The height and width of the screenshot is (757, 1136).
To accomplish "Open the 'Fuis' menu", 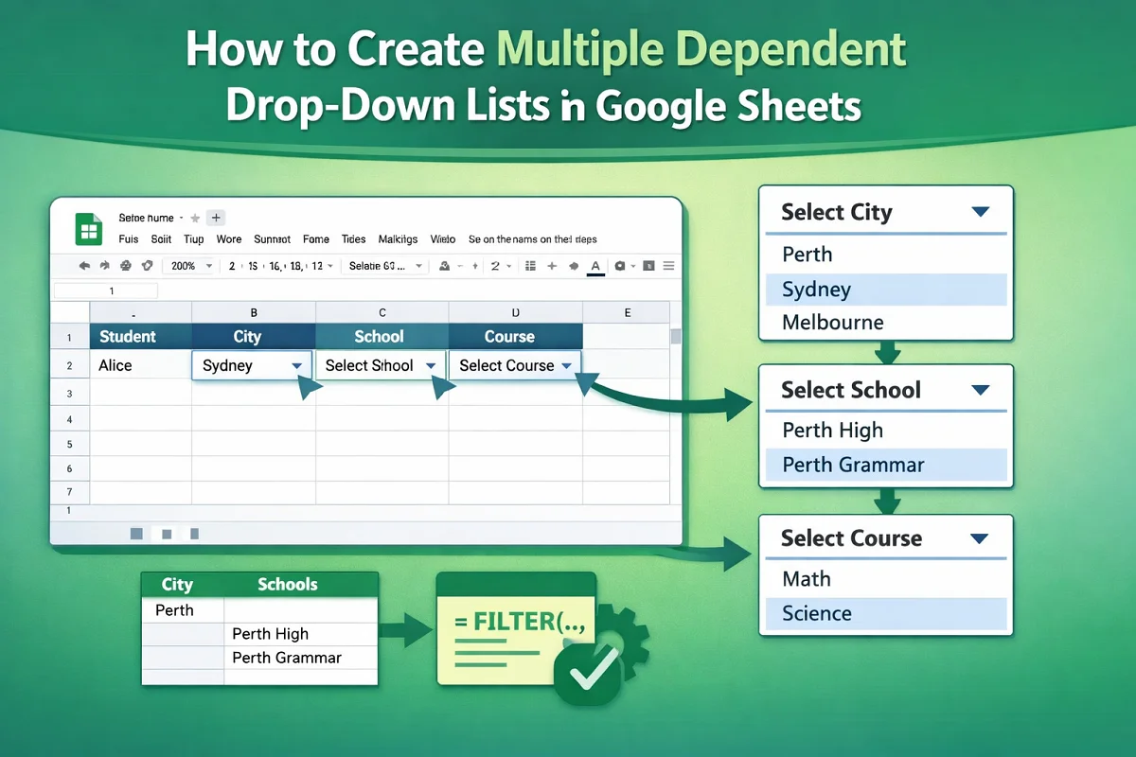I will (129, 239).
